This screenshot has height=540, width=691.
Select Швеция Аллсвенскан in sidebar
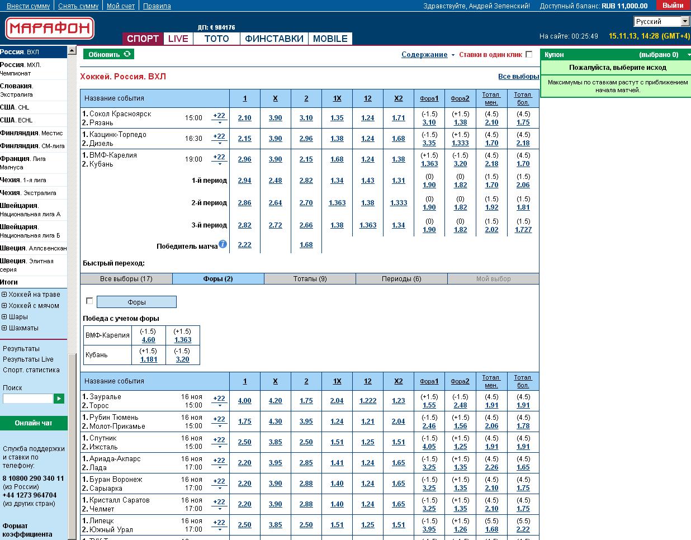tap(33, 248)
